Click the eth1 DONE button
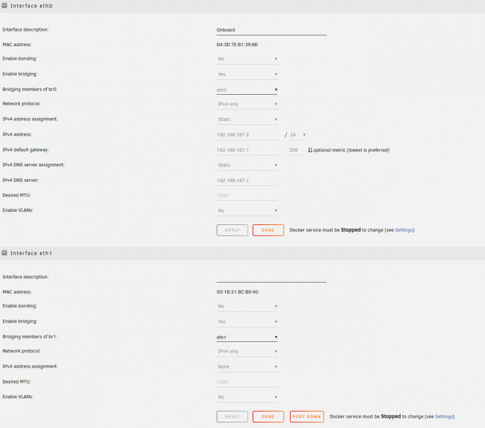485x428 pixels. point(268,417)
